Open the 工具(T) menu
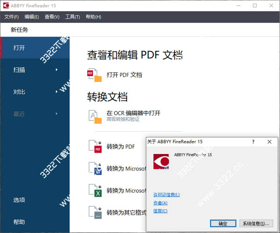The width and height of the screenshot is (280, 233). pyautogui.click(x=72, y=17)
